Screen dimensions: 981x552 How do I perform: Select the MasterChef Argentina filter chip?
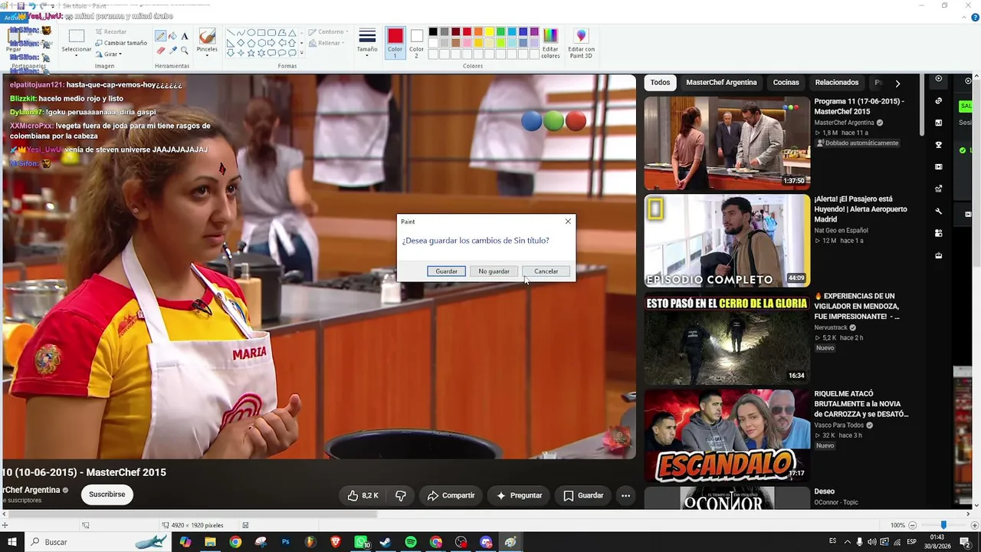[x=721, y=83]
